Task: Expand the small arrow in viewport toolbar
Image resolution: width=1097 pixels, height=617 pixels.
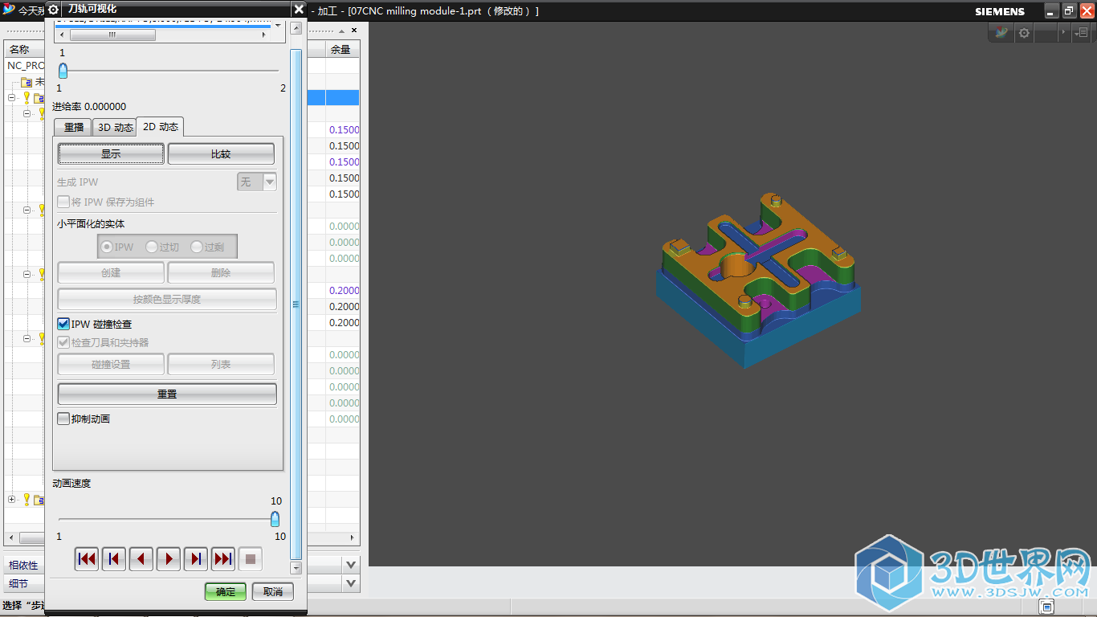Action: [x=1064, y=33]
